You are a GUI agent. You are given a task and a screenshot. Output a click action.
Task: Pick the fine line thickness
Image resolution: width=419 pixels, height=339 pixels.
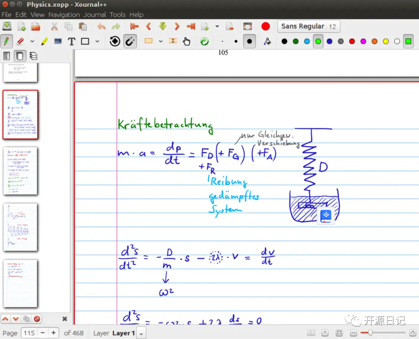pyautogui.click(x=222, y=42)
